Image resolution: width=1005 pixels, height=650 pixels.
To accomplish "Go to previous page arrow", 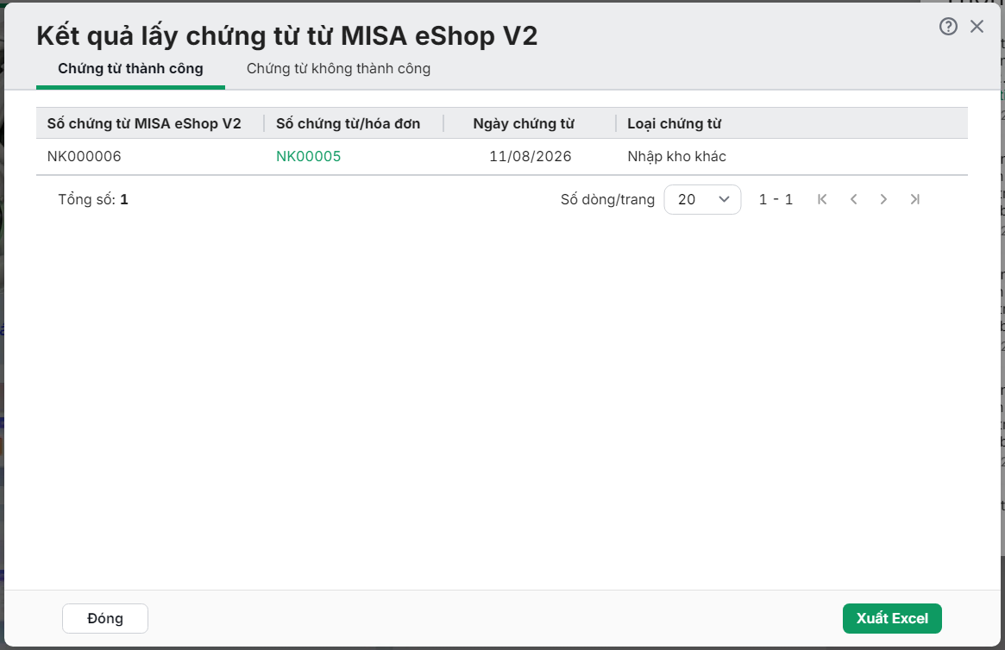I will (x=853, y=199).
